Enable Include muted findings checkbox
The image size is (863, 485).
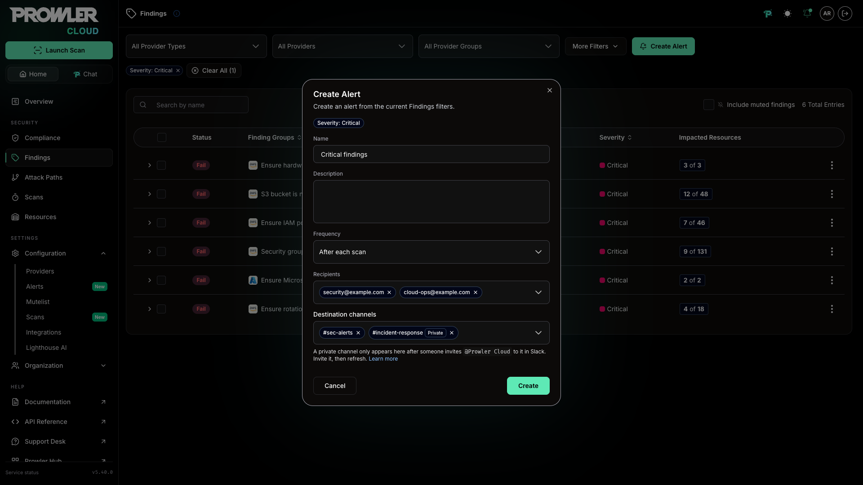pos(709,105)
